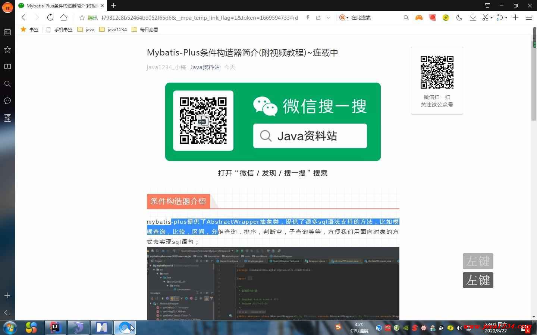Open the colorful pinwheel app in taskbar
This screenshot has width=537, height=335.
pyautogui.click(x=32, y=328)
